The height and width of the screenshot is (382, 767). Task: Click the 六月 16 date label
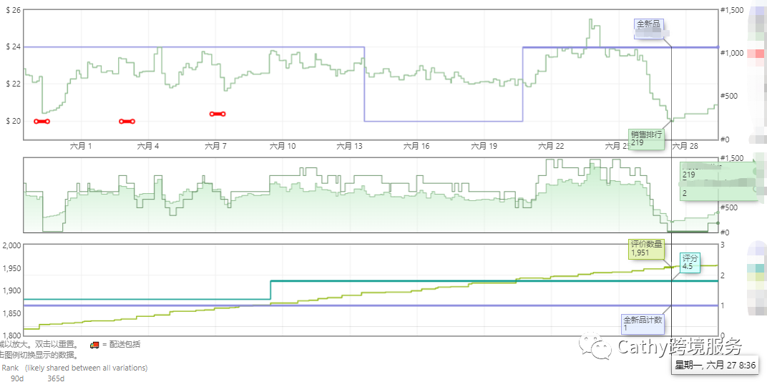click(x=416, y=146)
